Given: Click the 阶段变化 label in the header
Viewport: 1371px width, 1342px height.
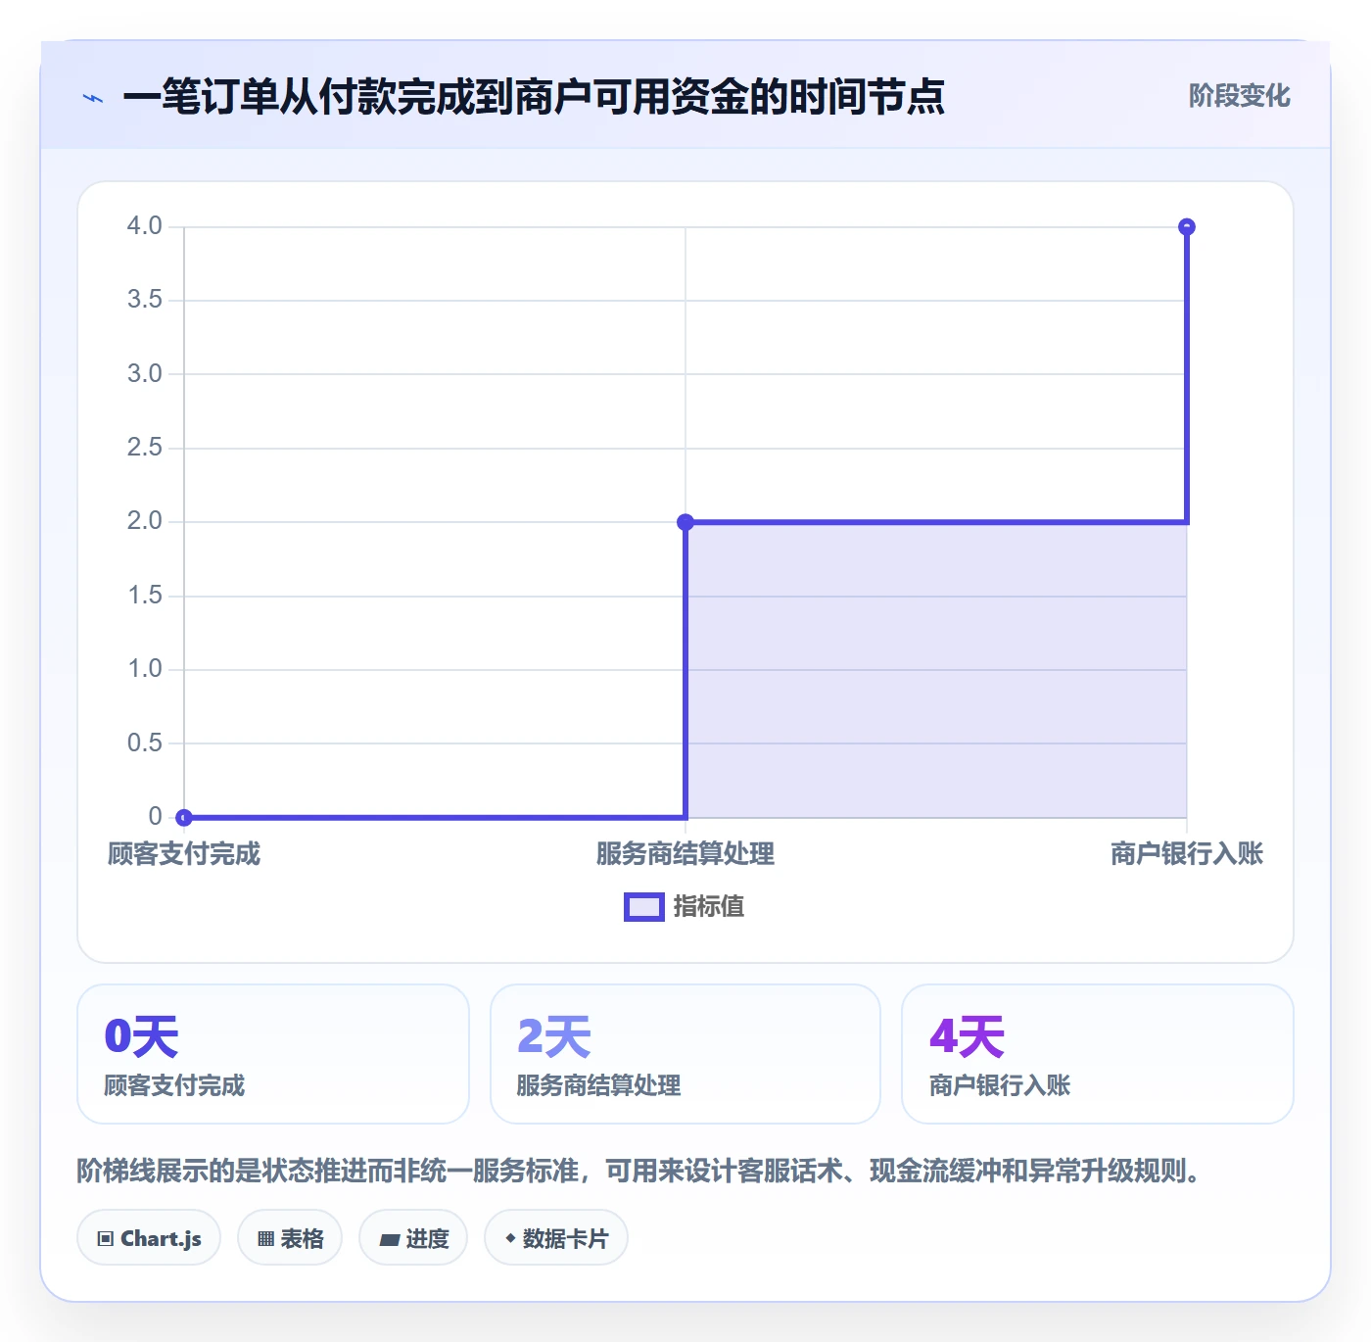Looking at the screenshot, I should pos(1239,96).
